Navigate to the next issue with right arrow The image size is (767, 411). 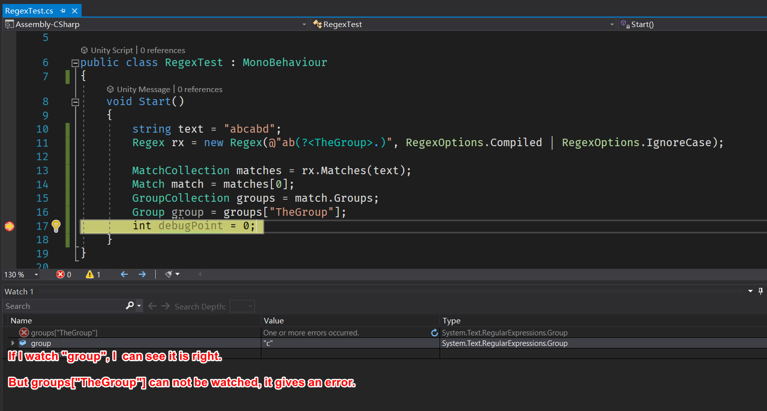(142, 274)
